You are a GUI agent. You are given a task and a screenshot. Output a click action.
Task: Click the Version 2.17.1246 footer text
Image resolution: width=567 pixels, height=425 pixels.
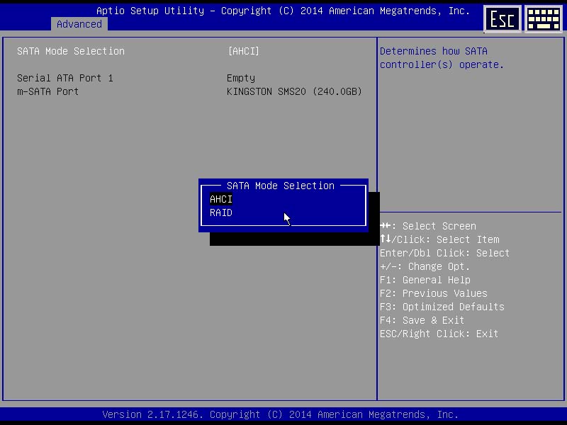[x=280, y=414]
